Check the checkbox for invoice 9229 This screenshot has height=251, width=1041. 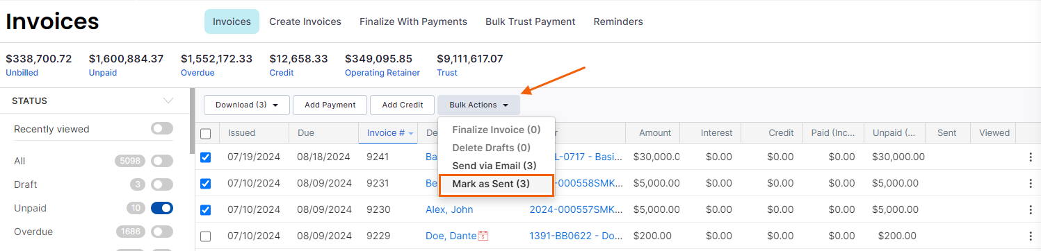tap(205, 236)
